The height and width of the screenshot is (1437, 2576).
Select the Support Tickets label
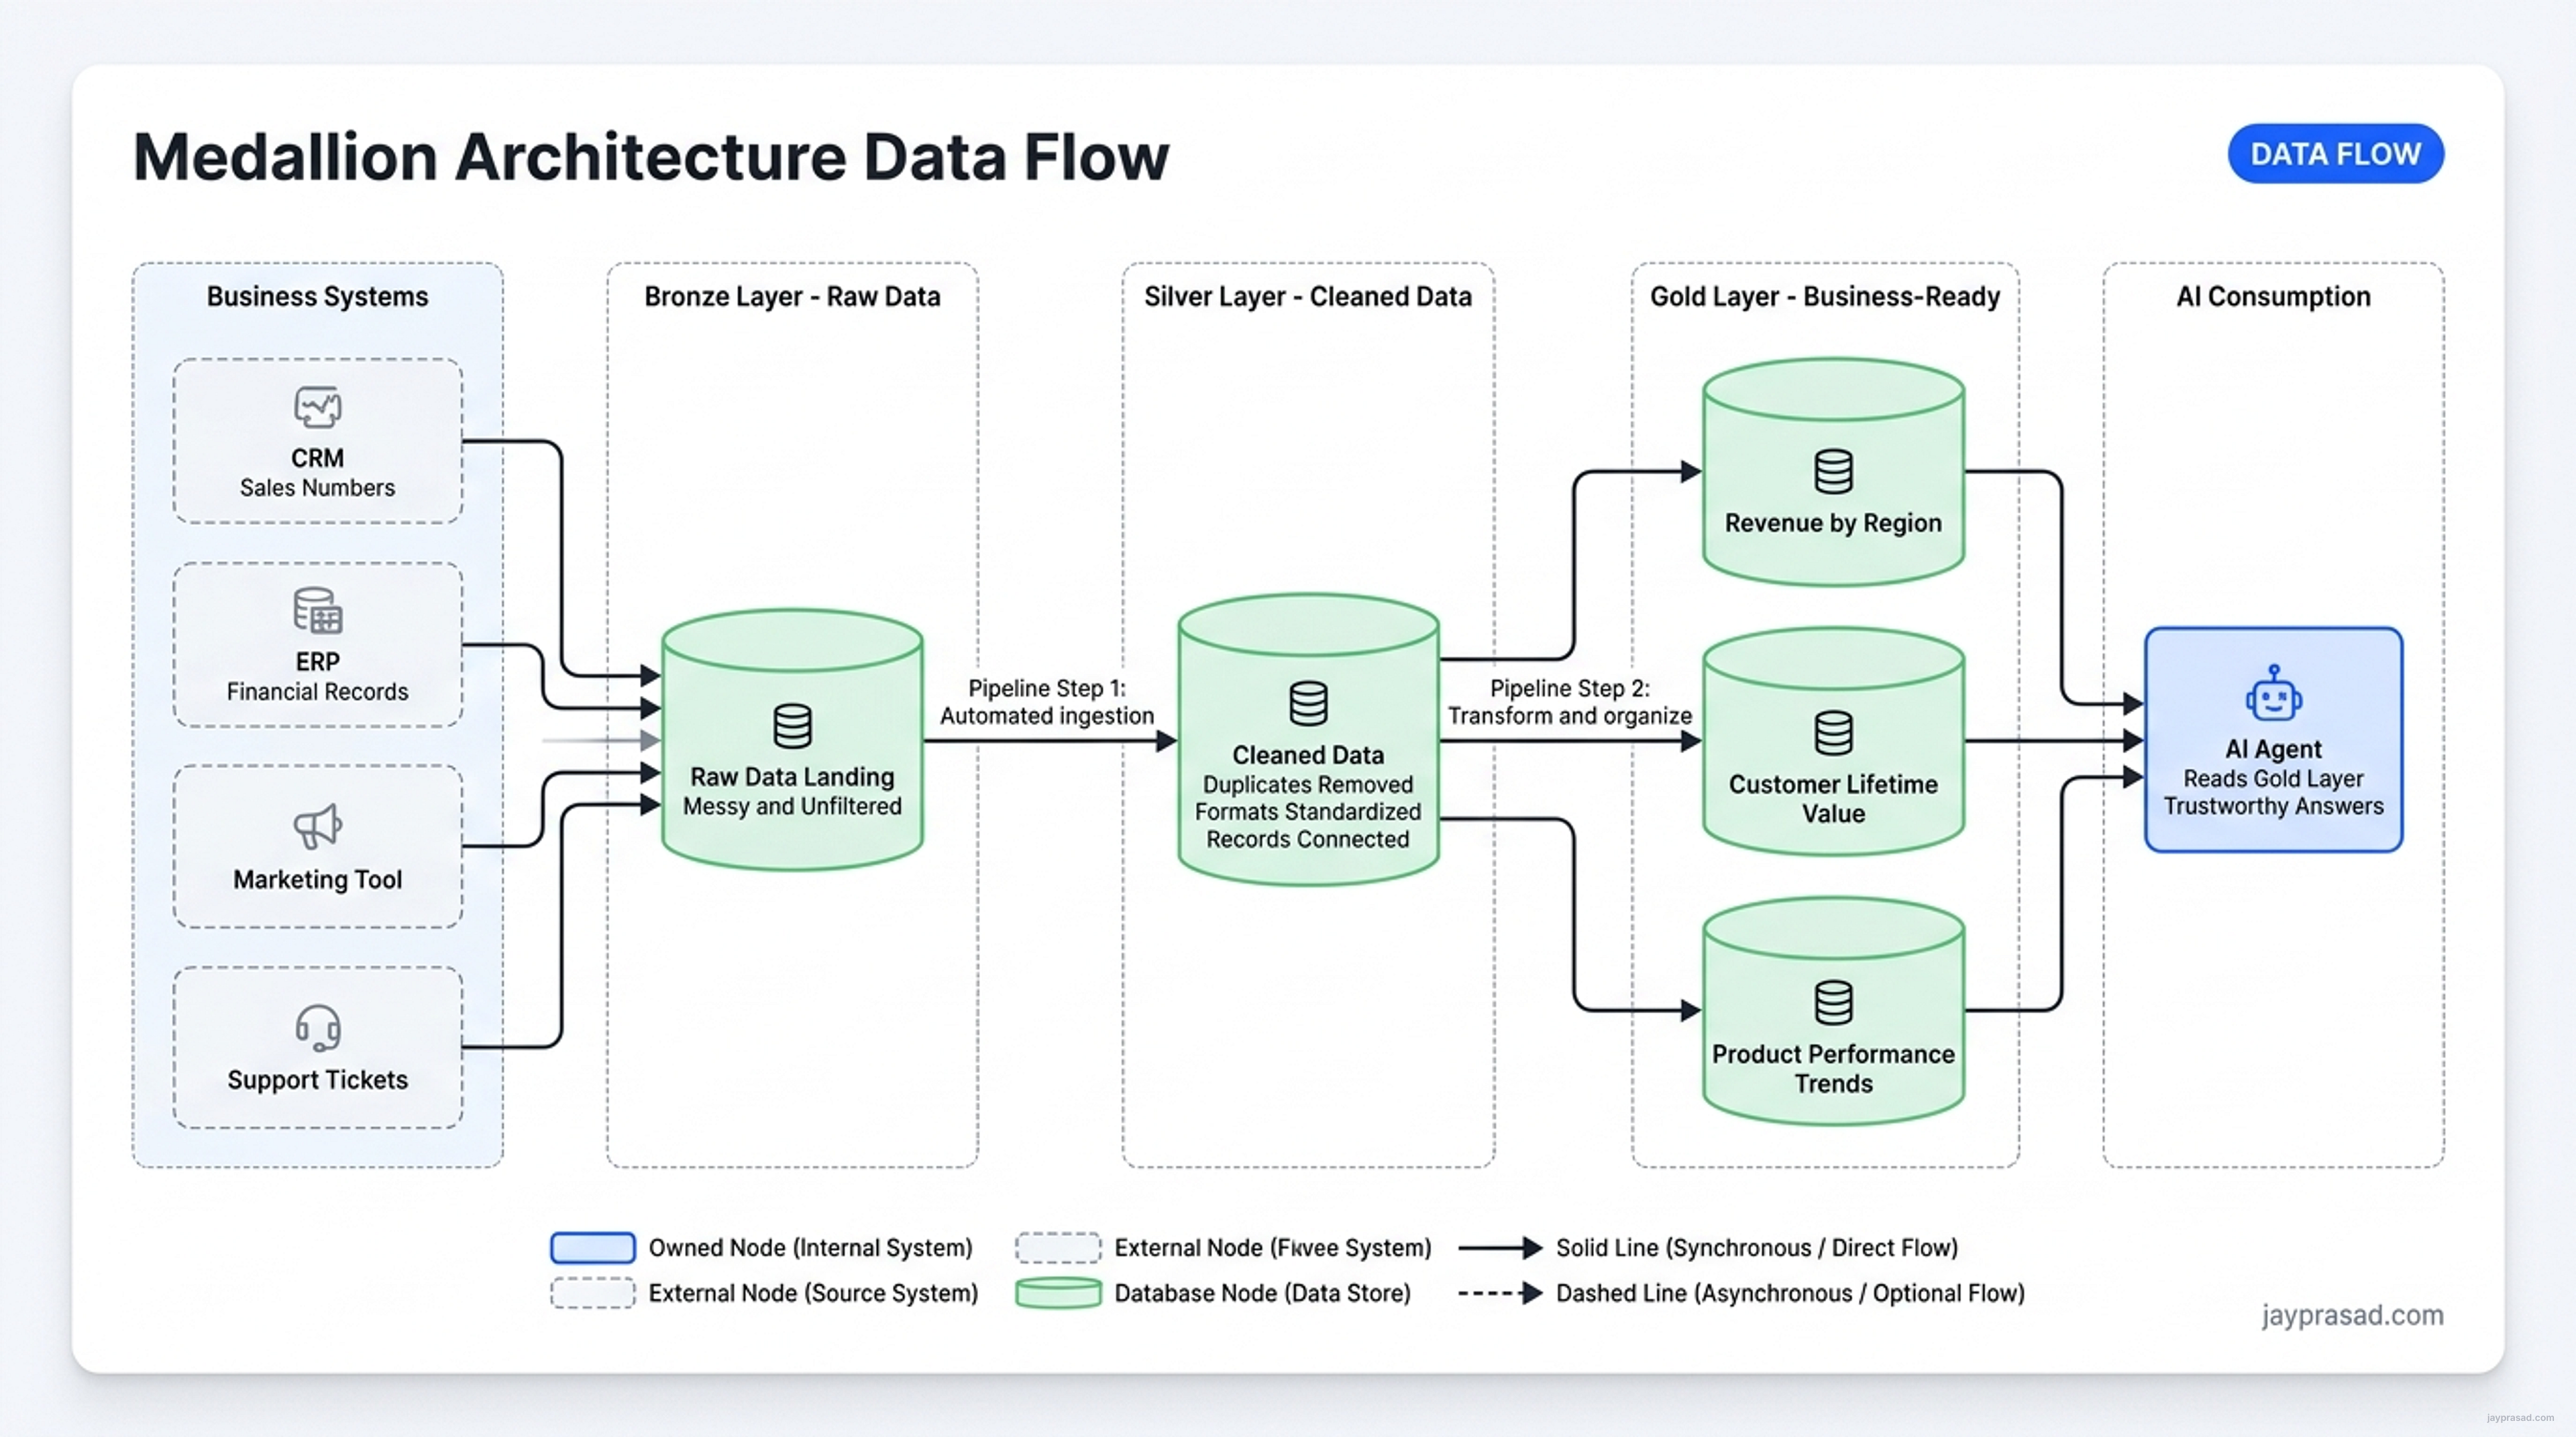(317, 1080)
